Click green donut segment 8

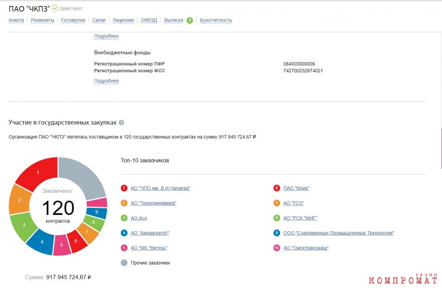[x=94, y=222]
